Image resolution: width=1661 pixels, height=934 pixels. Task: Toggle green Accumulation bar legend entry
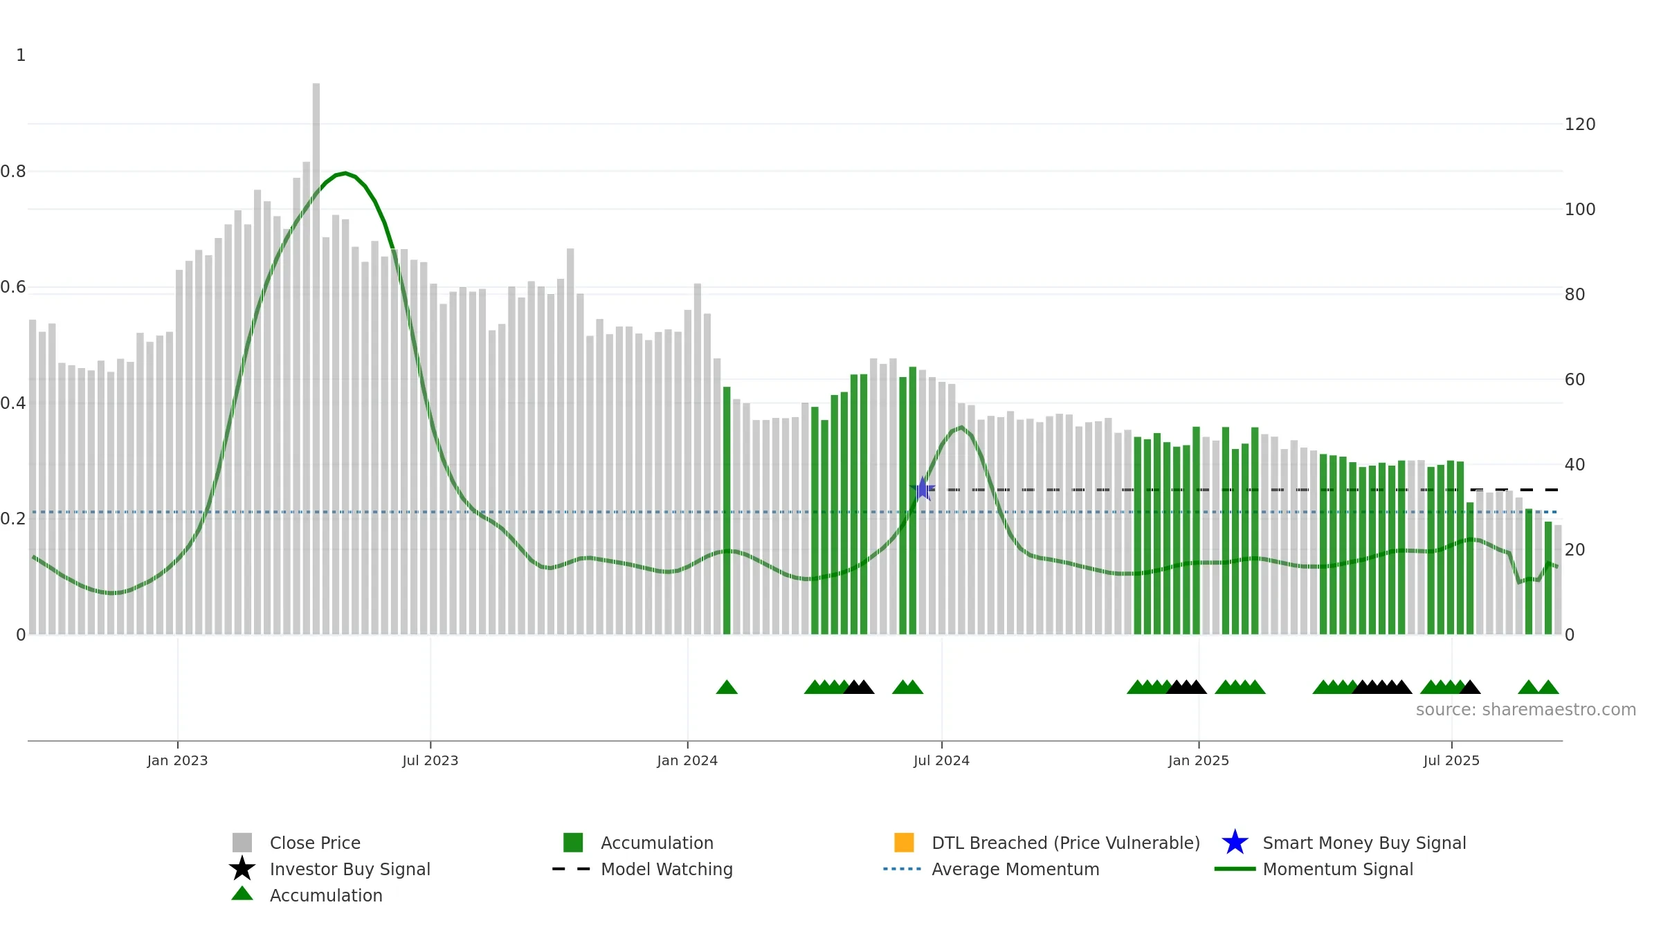click(638, 843)
